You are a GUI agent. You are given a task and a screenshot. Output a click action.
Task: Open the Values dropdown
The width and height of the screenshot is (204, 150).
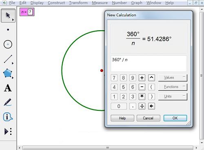173,78
